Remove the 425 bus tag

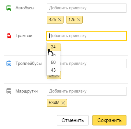pyautogui.click(x=60, y=20)
